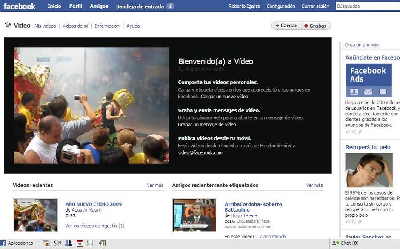Viewport: 400px width, 249px height.
Task: Open the Ayuda link
Action: [x=133, y=26]
